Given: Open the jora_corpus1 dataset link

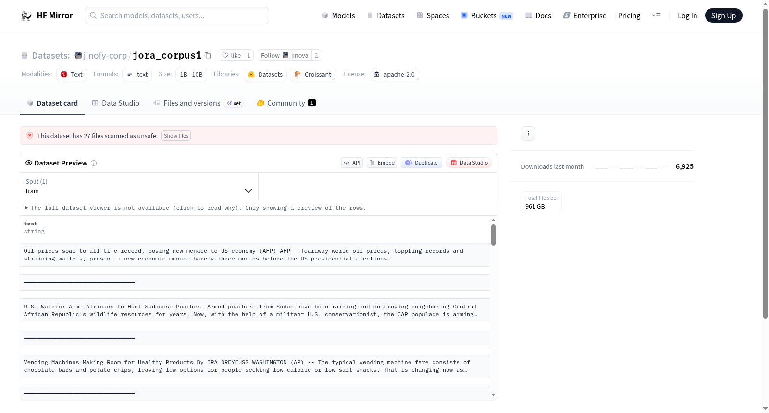Looking at the screenshot, I should click(x=167, y=55).
